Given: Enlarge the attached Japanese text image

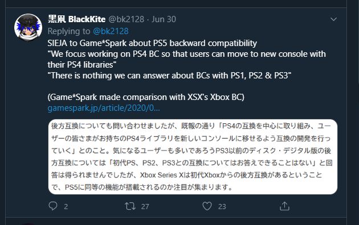Looking at the screenshot, I should 193,157.
